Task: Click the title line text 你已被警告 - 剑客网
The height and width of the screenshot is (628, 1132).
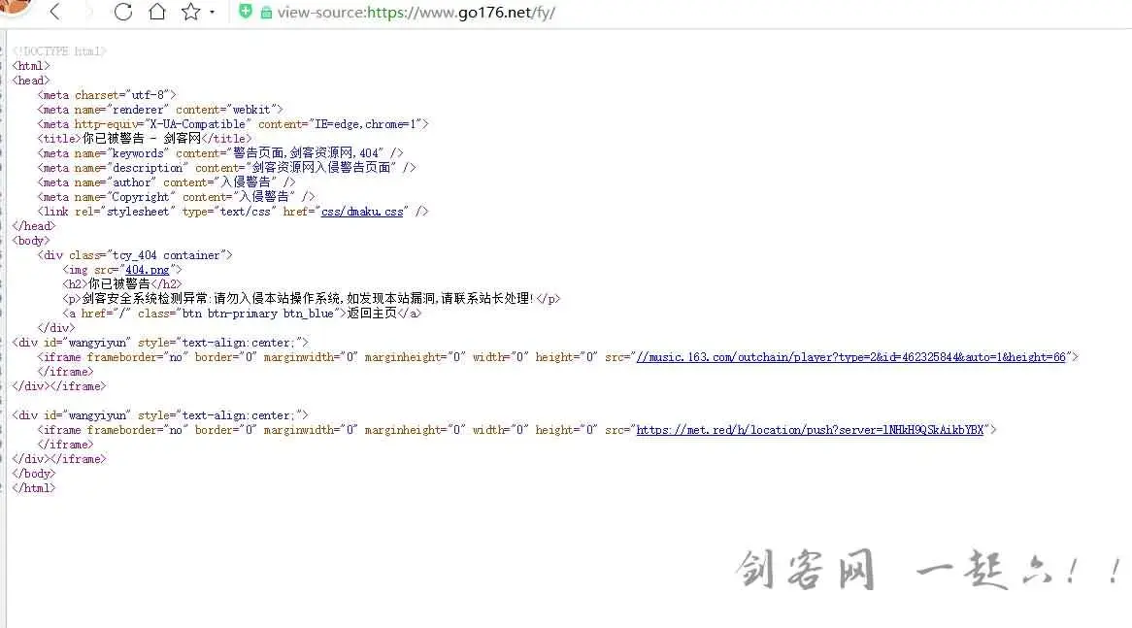Action: (142, 139)
